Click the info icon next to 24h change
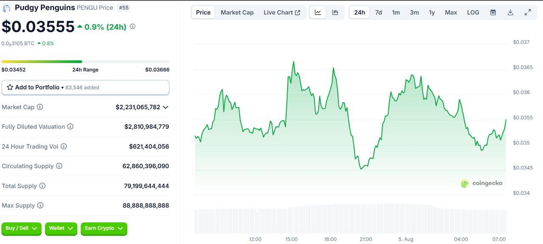The width and height of the screenshot is (543, 244). click(x=132, y=27)
